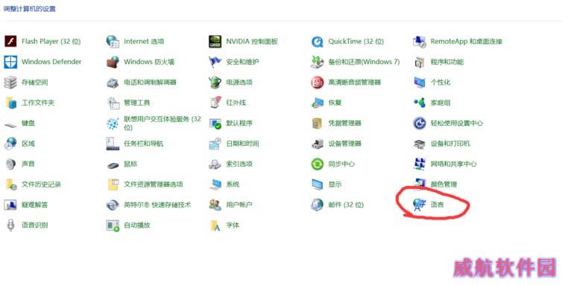This screenshot has width=562, height=285.
Task: Click the 高清晰音频管理器 red speaker icon
Action: click(x=318, y=83)
